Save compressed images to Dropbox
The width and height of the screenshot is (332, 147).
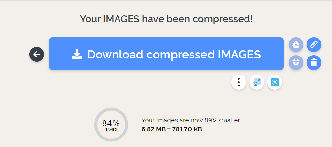coord(296,62)
